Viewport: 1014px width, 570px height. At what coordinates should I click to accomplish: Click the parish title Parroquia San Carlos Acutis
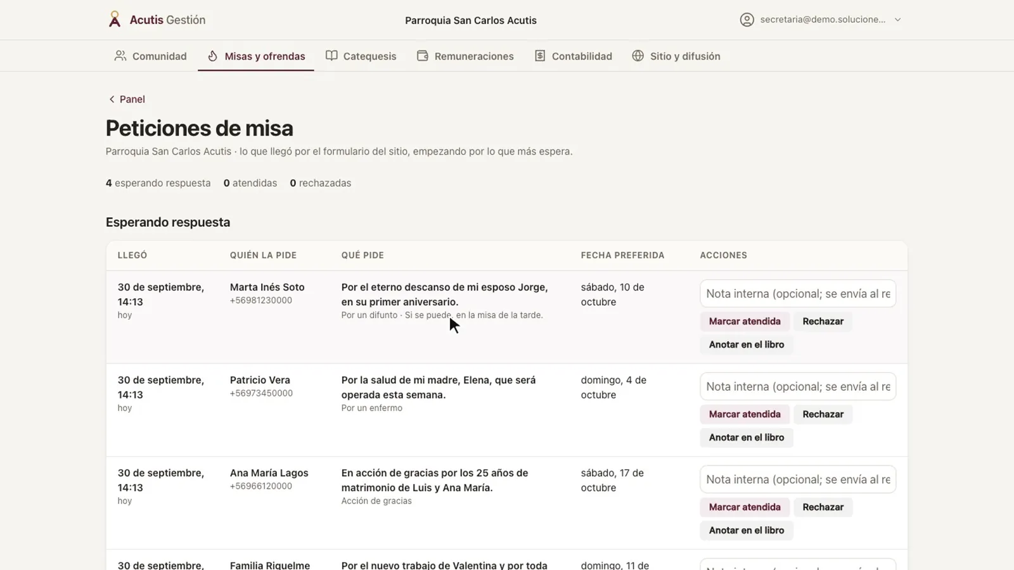(x=471, y=20)
